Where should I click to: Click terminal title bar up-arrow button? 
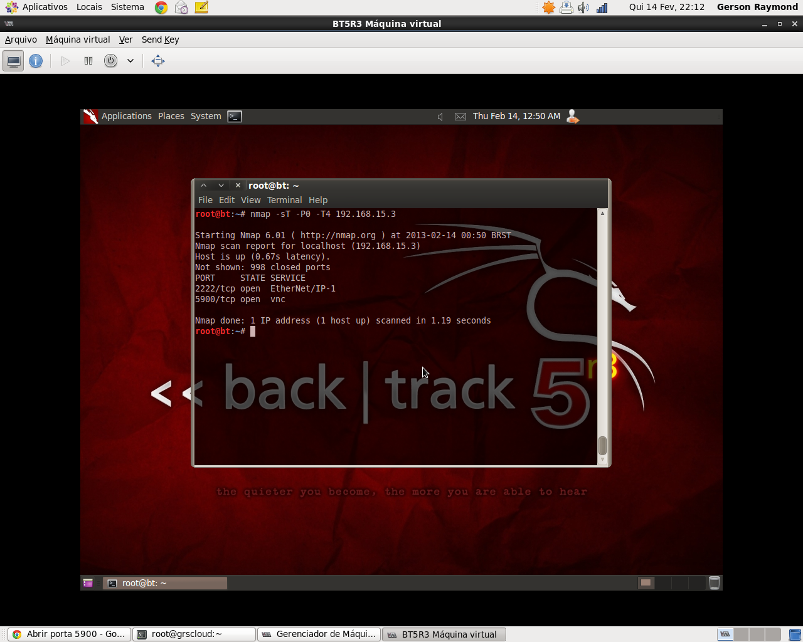203,186
